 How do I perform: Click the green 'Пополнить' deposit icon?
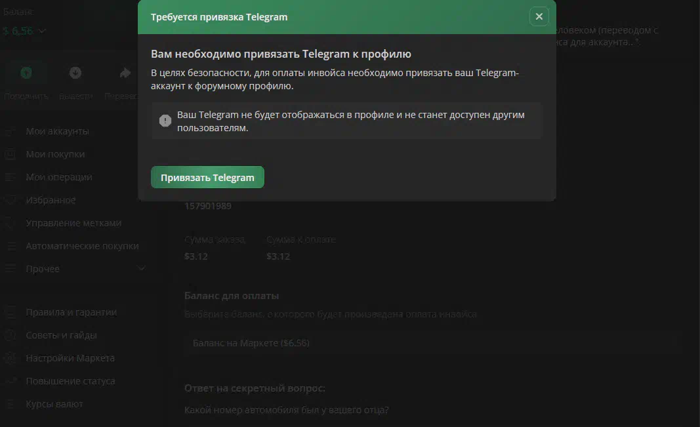pos(26,73)
